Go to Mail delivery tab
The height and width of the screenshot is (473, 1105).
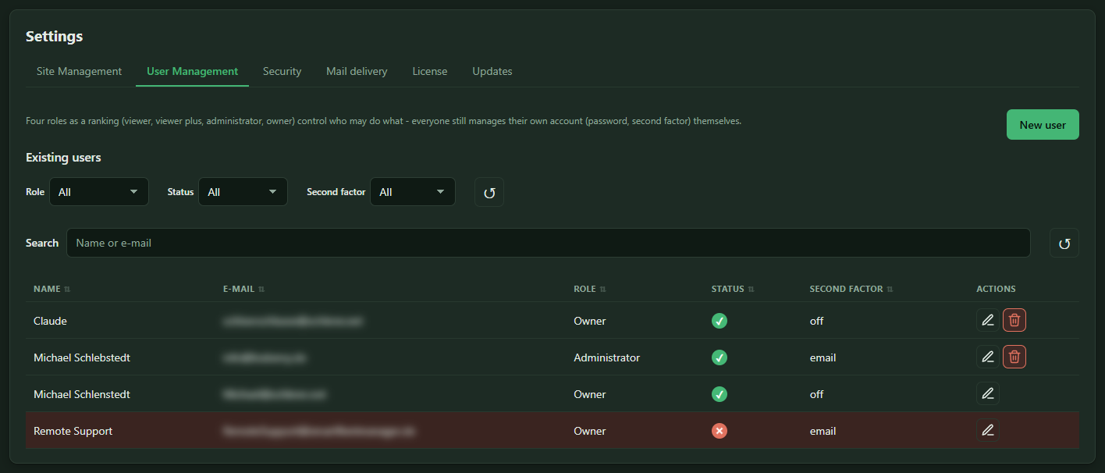tap(357, 71)
